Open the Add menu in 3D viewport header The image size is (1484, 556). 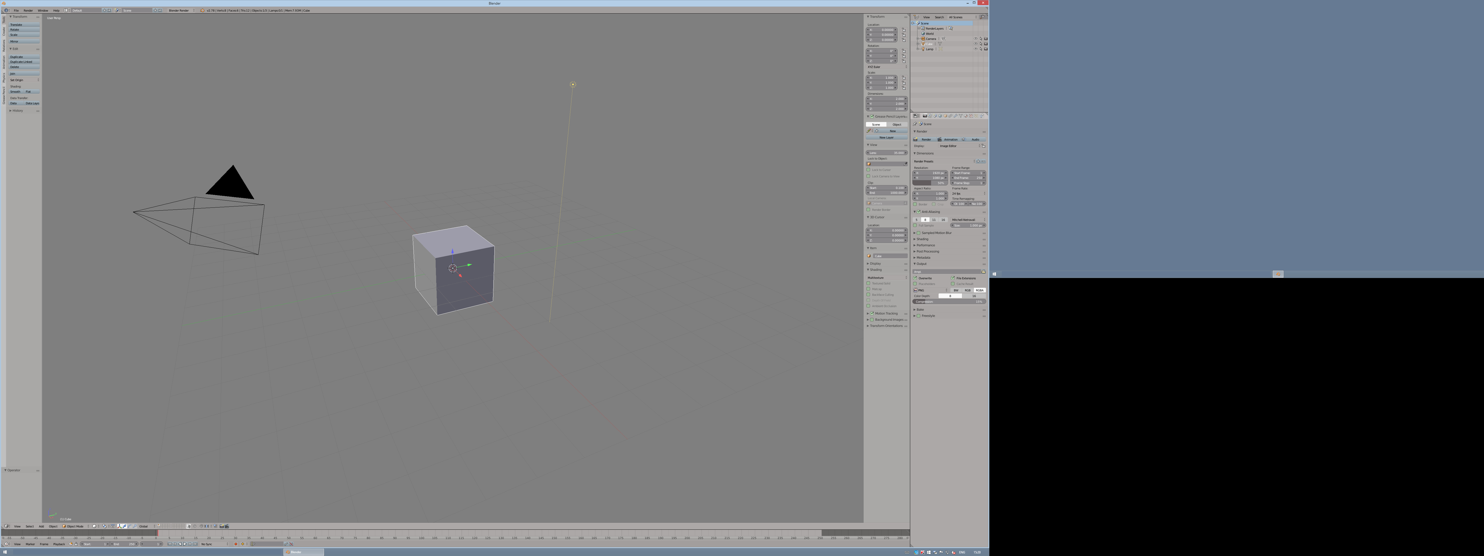point(41,526)
